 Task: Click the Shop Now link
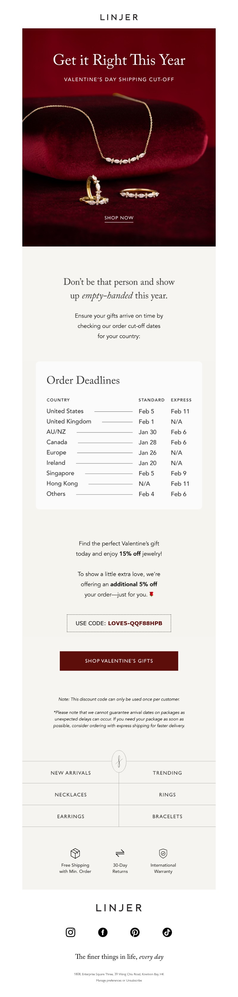point(119,218)
